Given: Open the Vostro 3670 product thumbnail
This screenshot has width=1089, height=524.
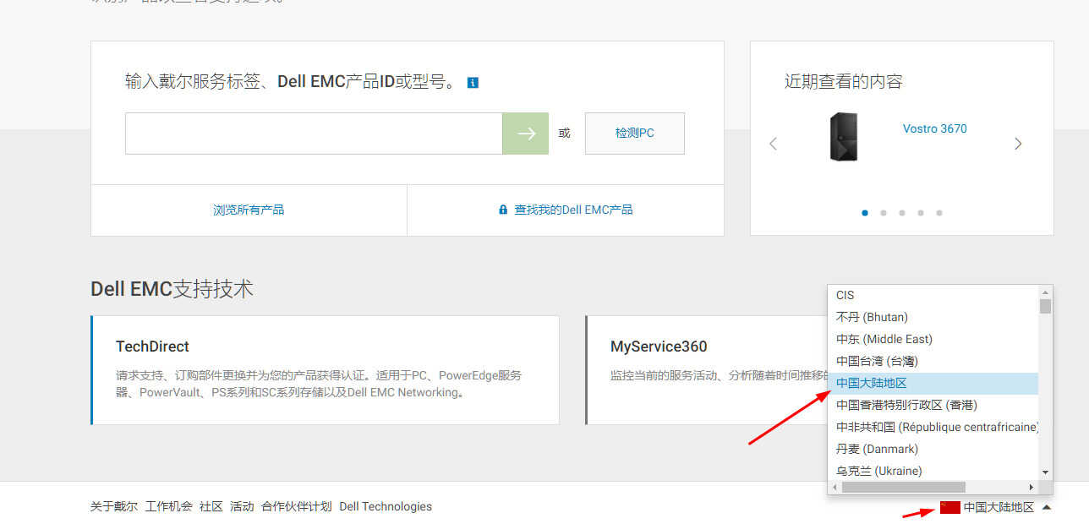Looking at the screenshot, I should (x=844, y=137).
